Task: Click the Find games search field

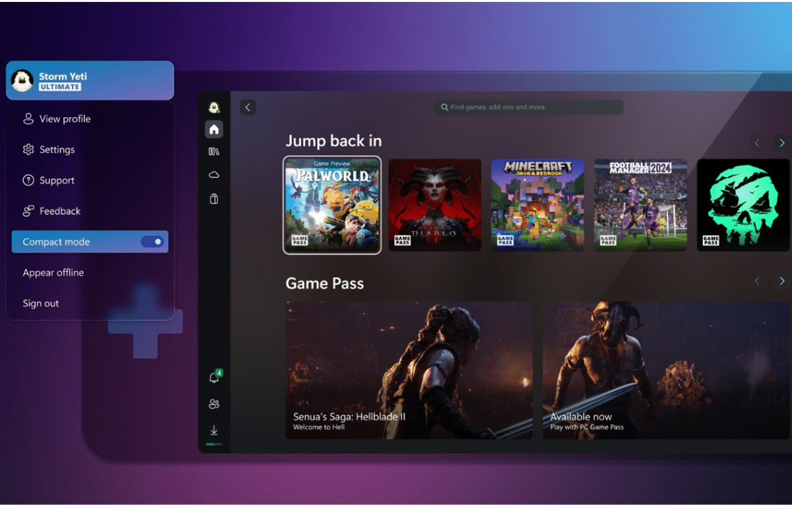Action: 528,107
